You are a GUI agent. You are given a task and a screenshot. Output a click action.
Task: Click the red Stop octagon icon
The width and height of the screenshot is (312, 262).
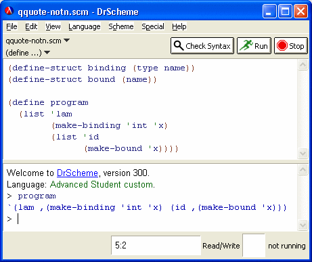[x=282, y=45]
